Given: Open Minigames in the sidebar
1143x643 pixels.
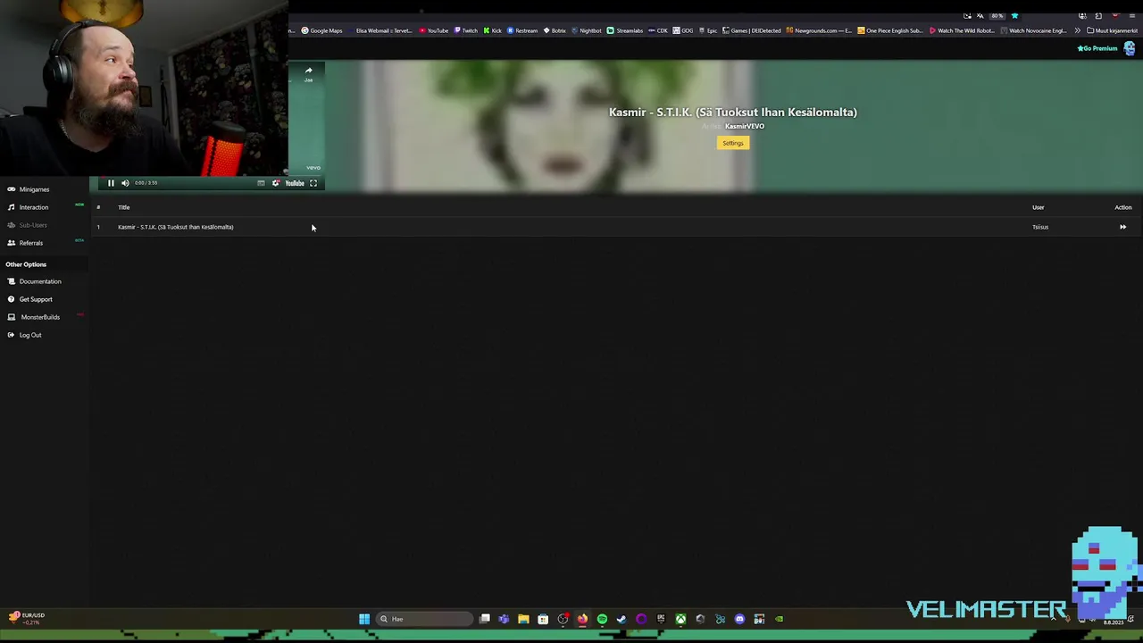Looking at the screenshot, I should click(x=34, y=189).
